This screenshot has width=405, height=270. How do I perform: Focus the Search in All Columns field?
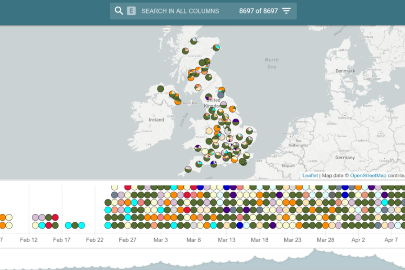point(180,11)
